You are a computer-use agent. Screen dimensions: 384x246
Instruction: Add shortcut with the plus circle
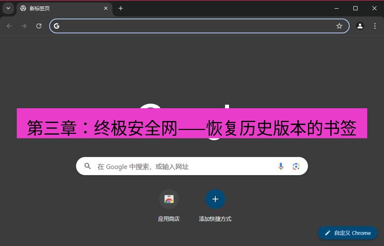(x=215, y=199)
